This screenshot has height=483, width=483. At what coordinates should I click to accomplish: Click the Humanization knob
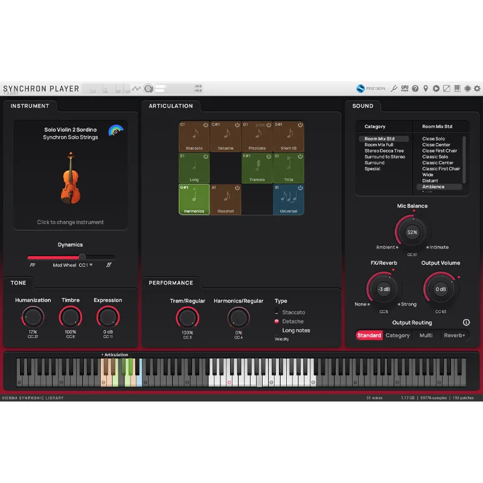pos(33,317)
